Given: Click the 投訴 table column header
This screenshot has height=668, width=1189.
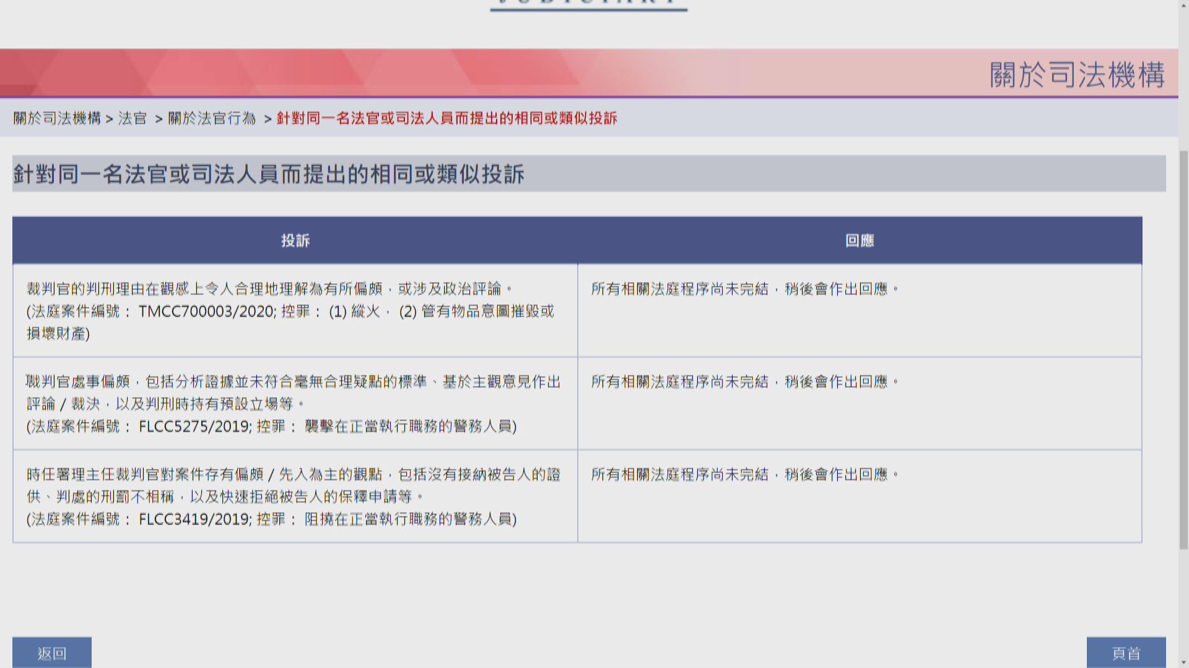Looking at the screenshot, I should (x=295, y=241).
